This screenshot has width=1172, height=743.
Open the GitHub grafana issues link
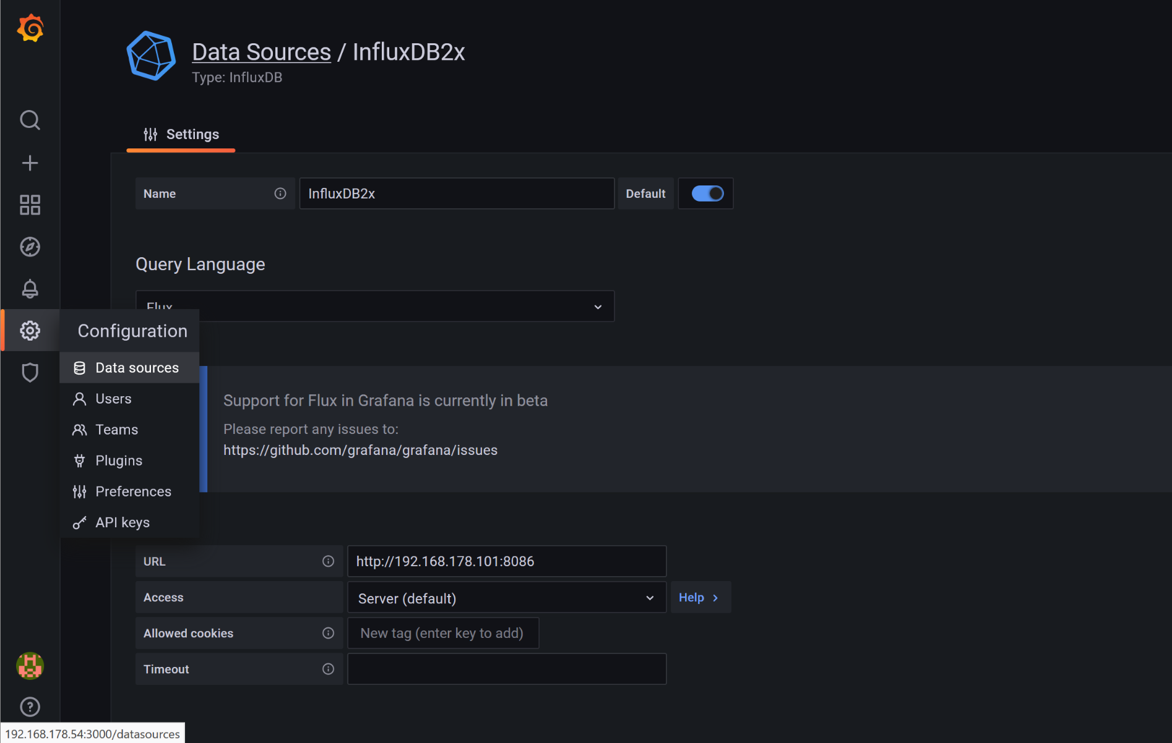[x=360, y=450]
